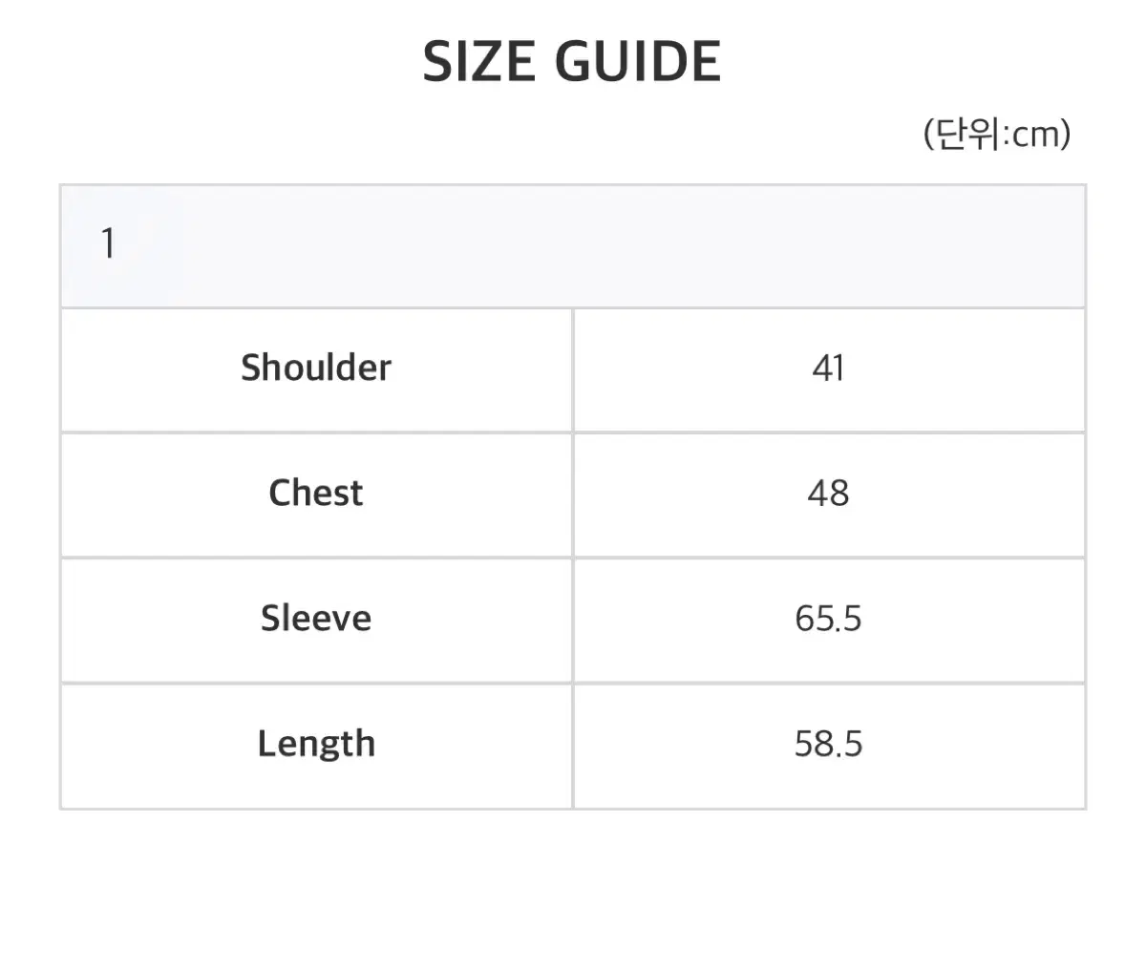Click empty middle of shaded header row

point(573,245)
